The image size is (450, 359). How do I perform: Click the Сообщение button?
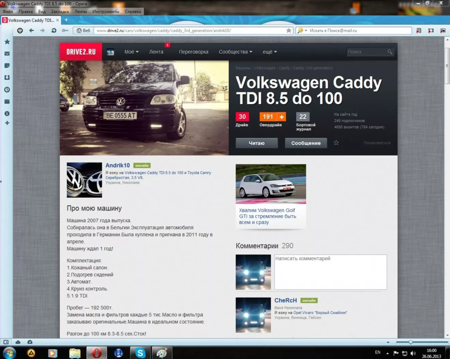click(x=306, y=143)
